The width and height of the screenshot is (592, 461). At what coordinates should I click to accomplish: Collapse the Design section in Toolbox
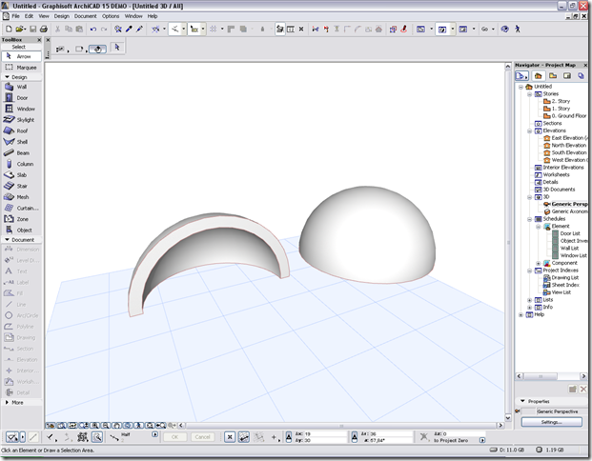coord(8,77)
